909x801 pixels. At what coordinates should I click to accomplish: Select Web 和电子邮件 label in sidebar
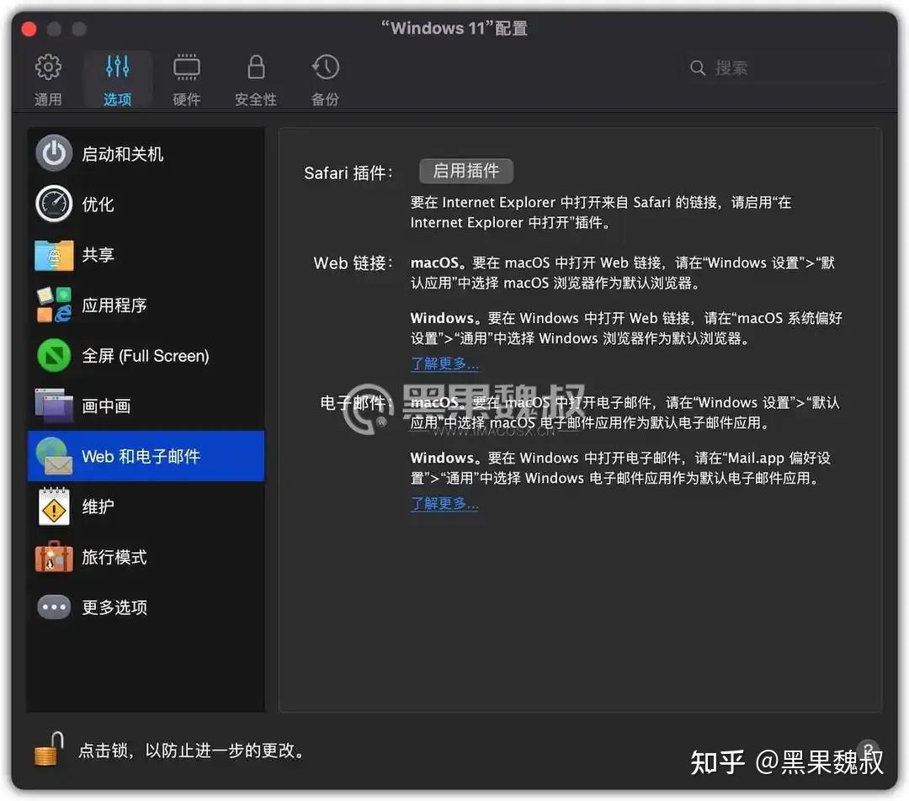[x=141, y=457]
